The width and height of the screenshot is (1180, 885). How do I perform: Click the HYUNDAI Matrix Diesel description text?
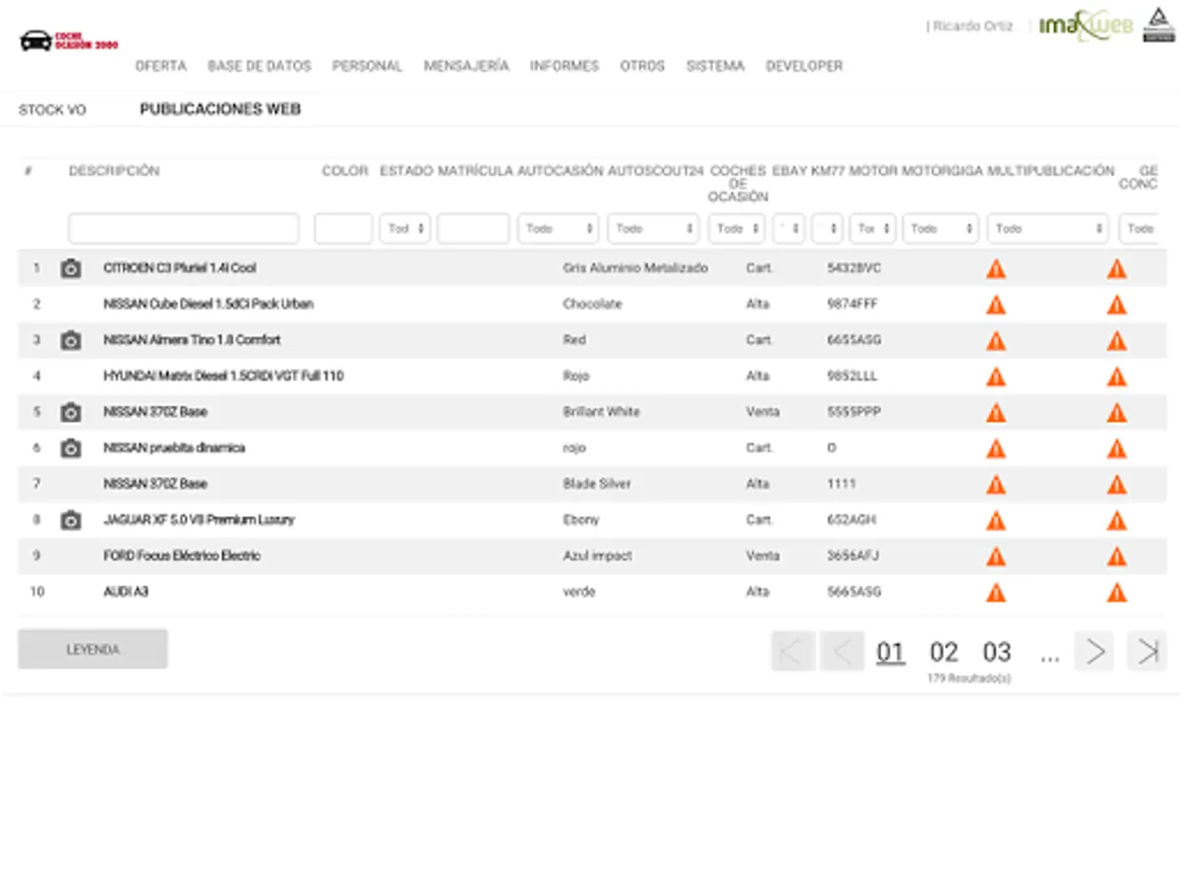tap(223, 377)
